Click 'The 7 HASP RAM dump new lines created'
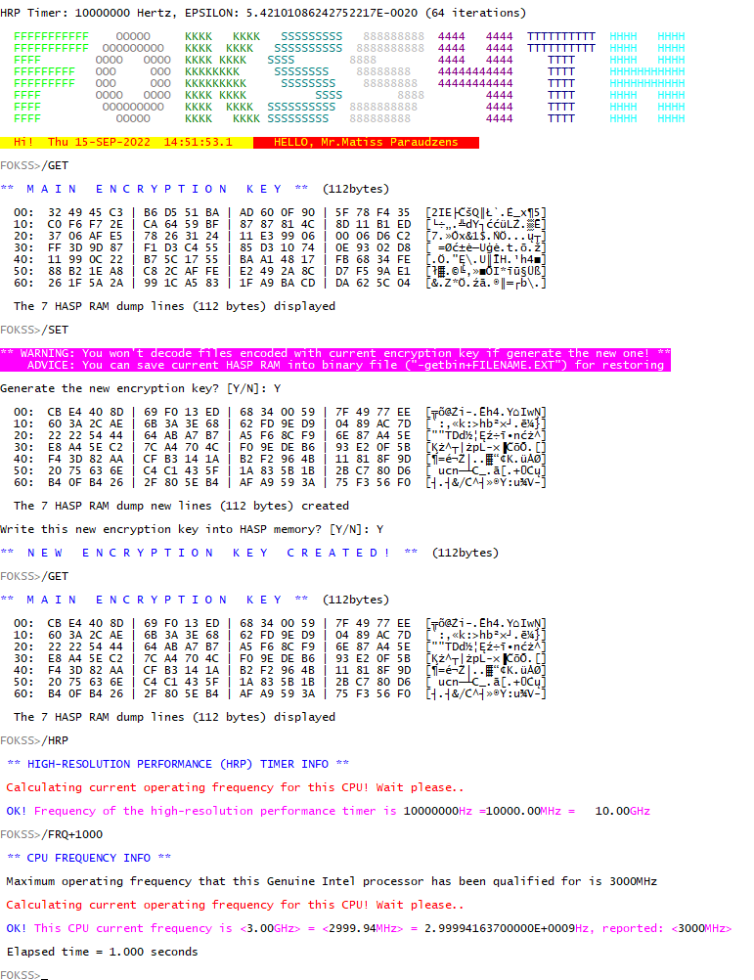754x980 pixels. coord(181,506)
